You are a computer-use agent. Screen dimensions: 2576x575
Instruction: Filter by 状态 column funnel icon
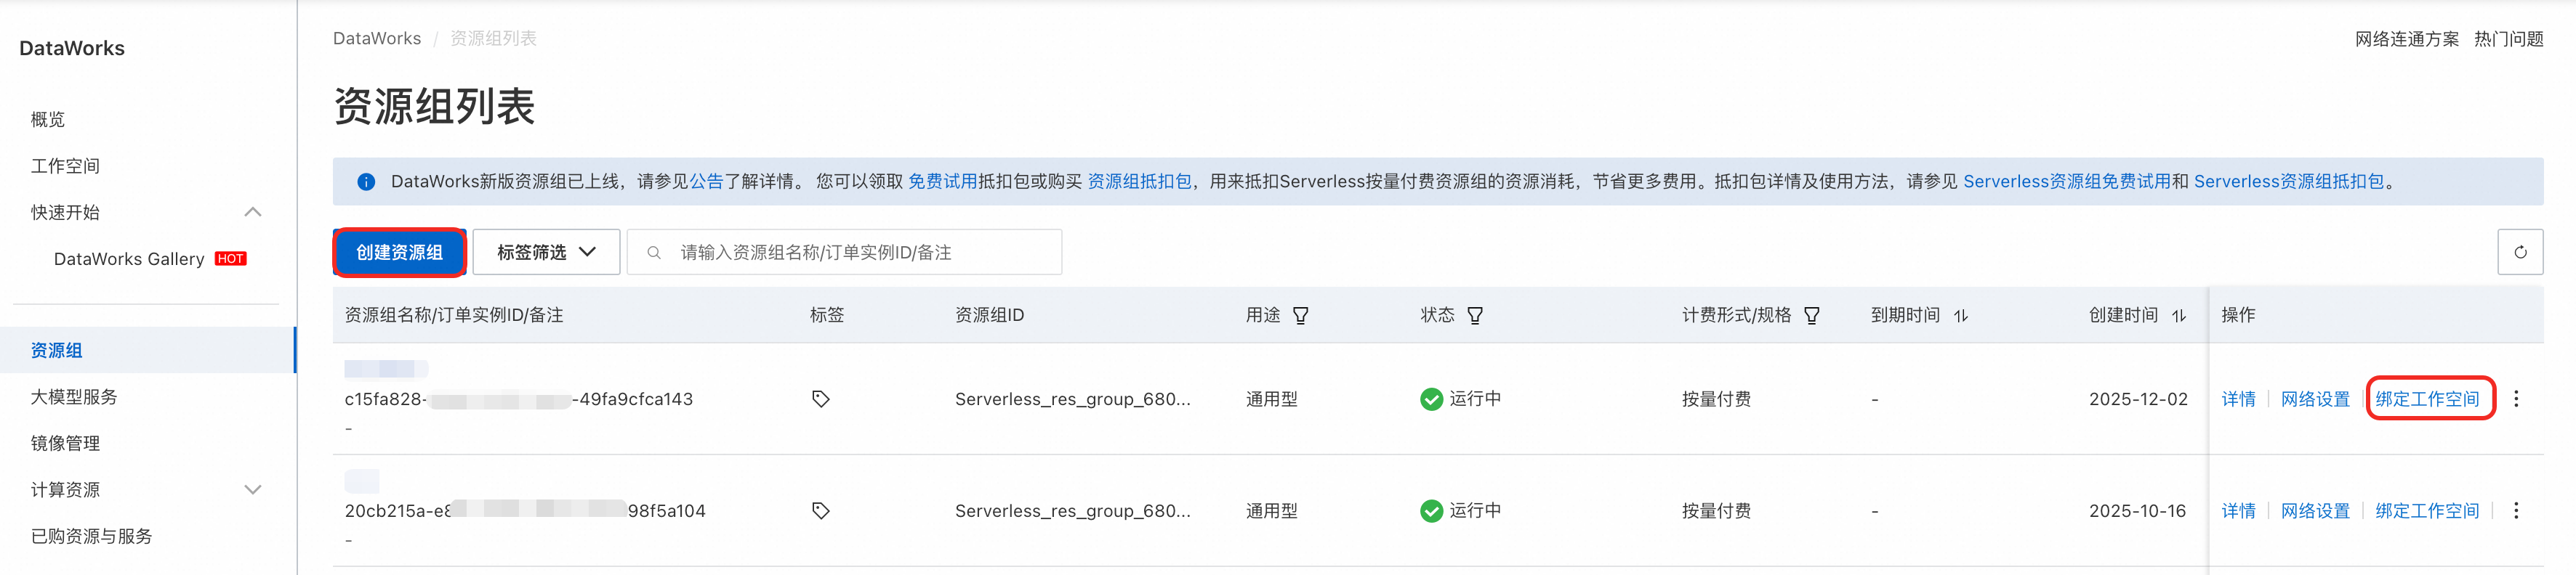click(1474, 315)
